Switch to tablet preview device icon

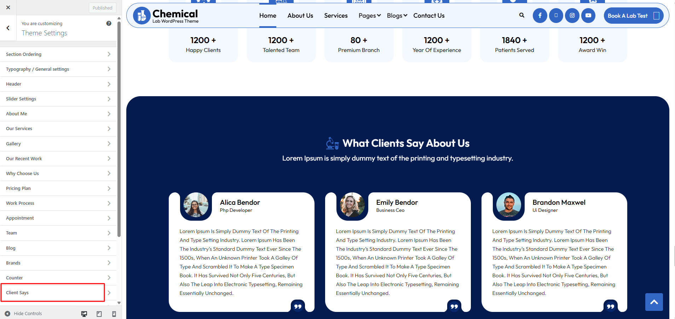99,314
